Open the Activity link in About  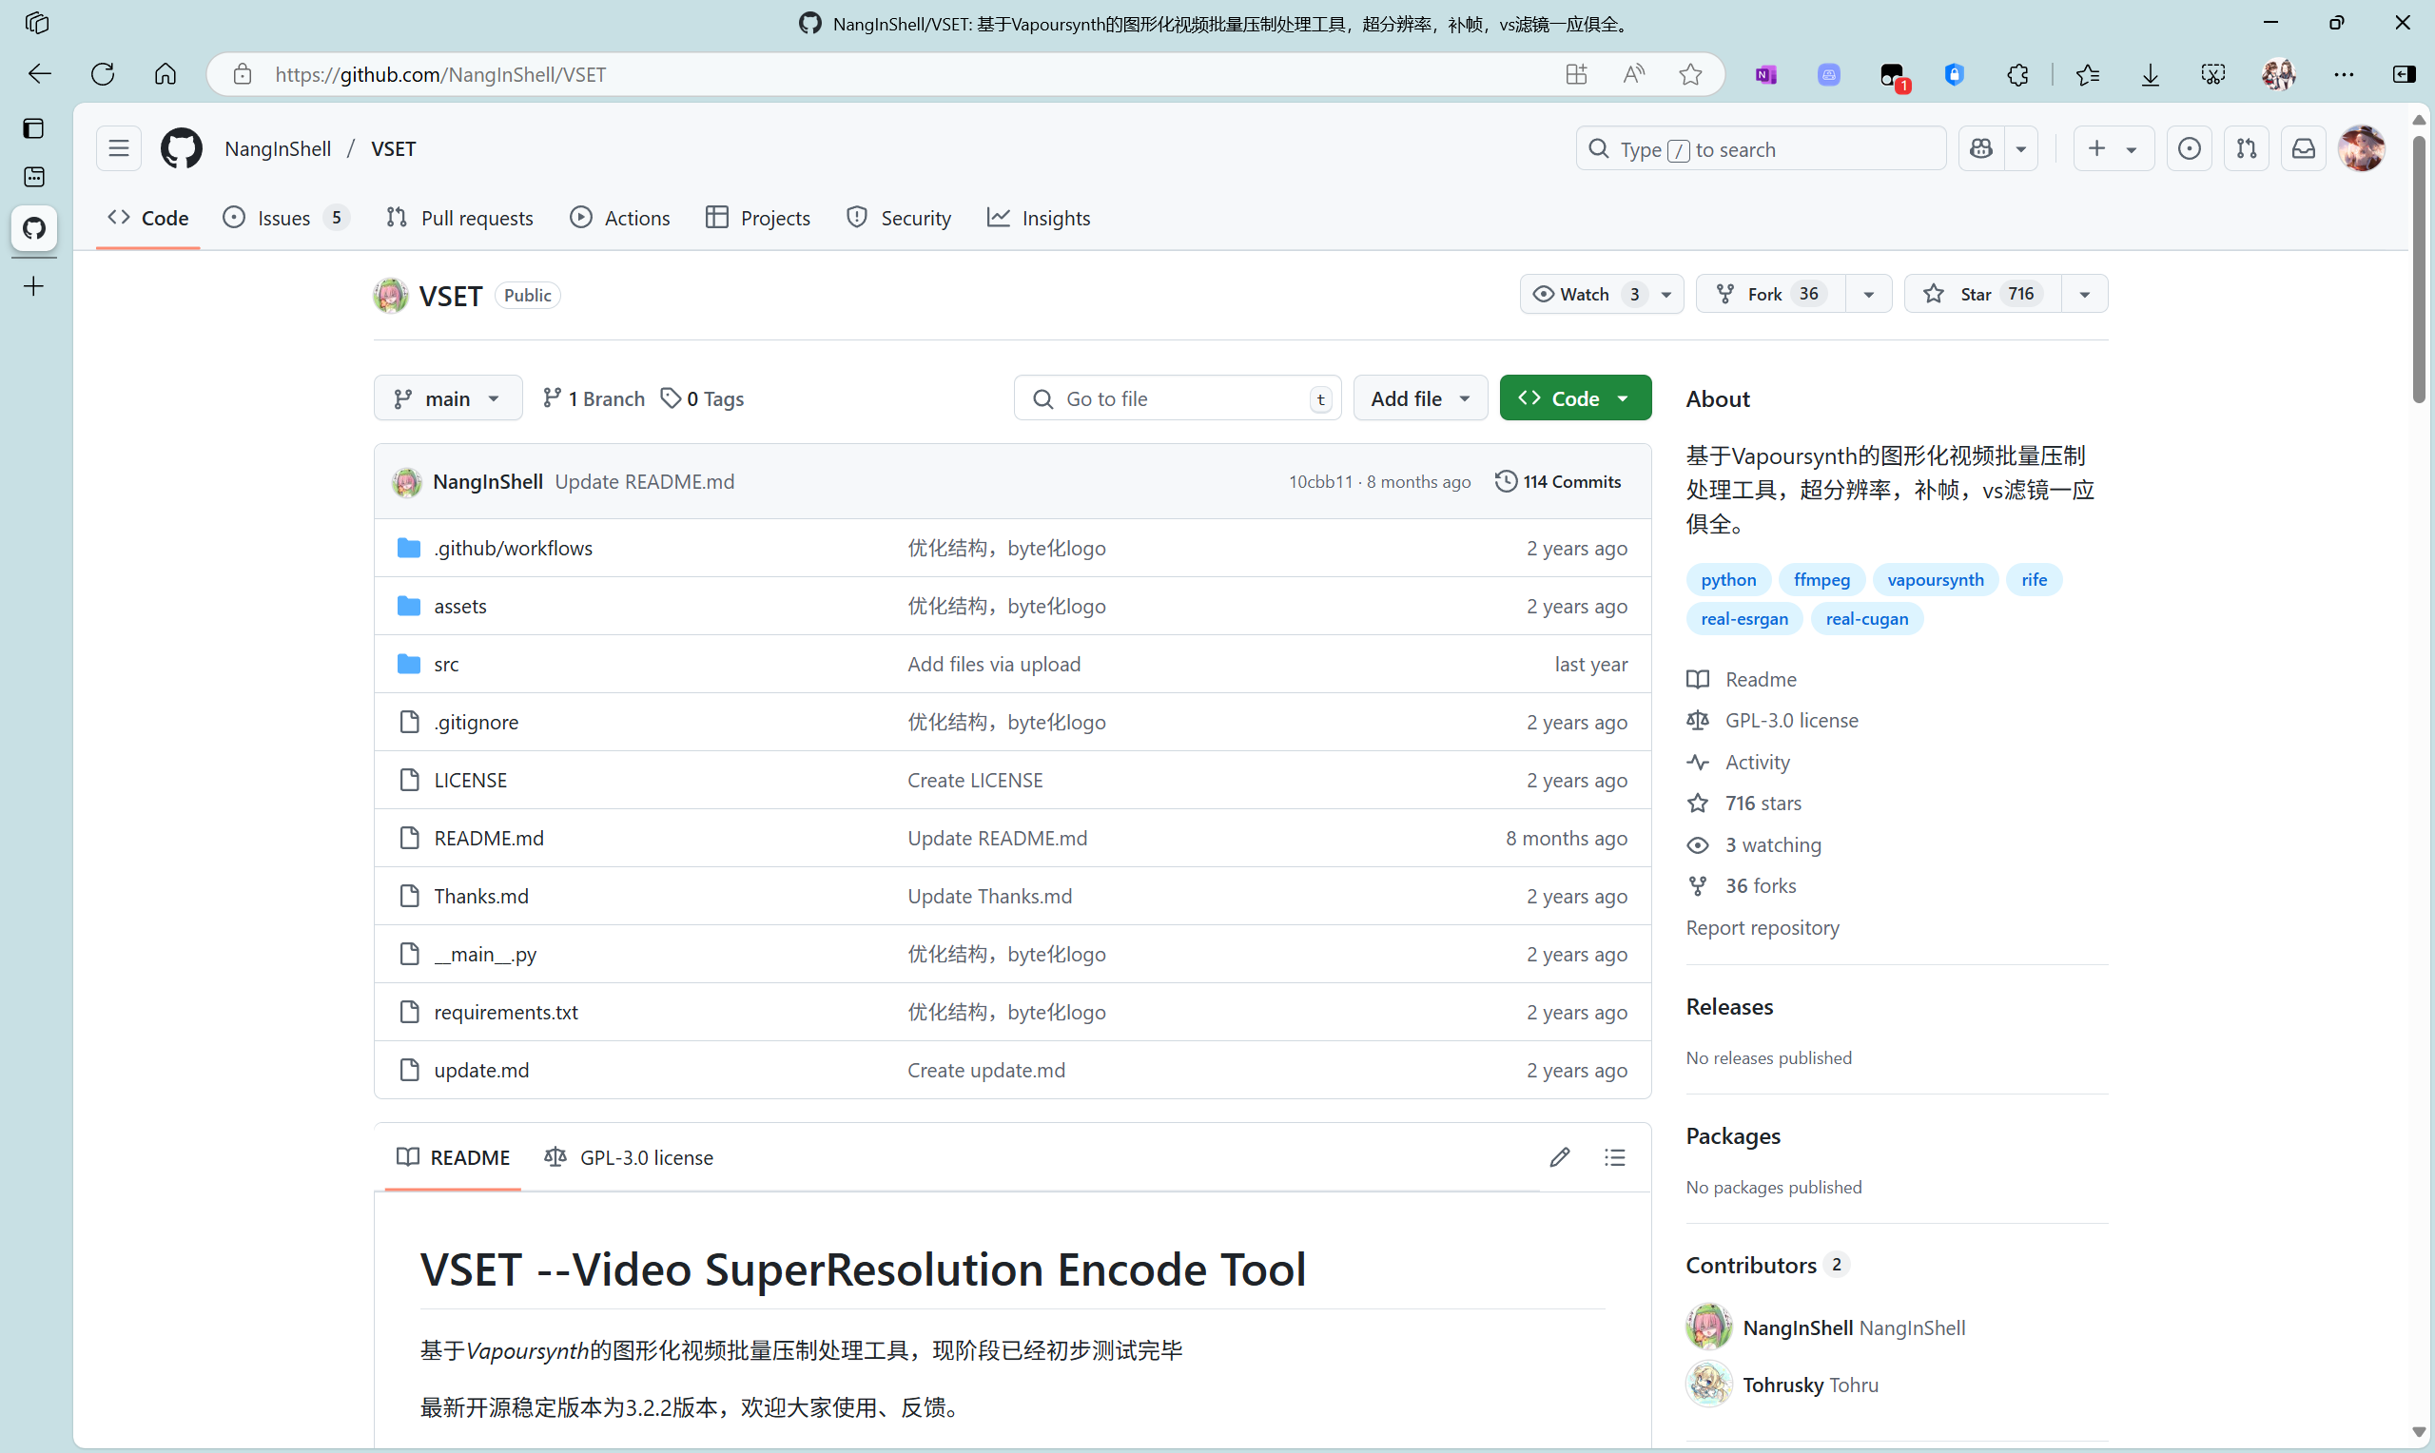click(1757, 762)
